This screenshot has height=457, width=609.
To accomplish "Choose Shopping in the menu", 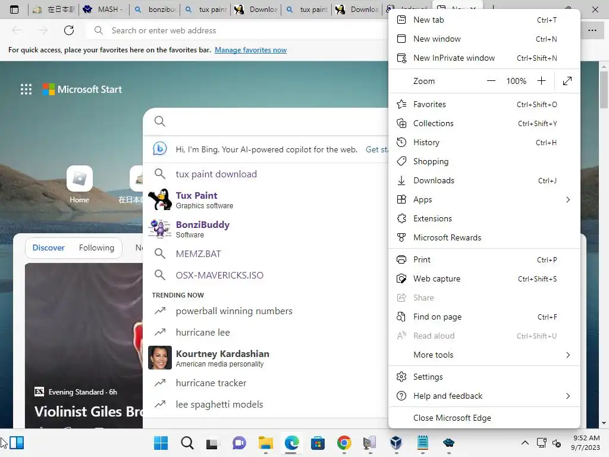I will click(x=484, y=161).
